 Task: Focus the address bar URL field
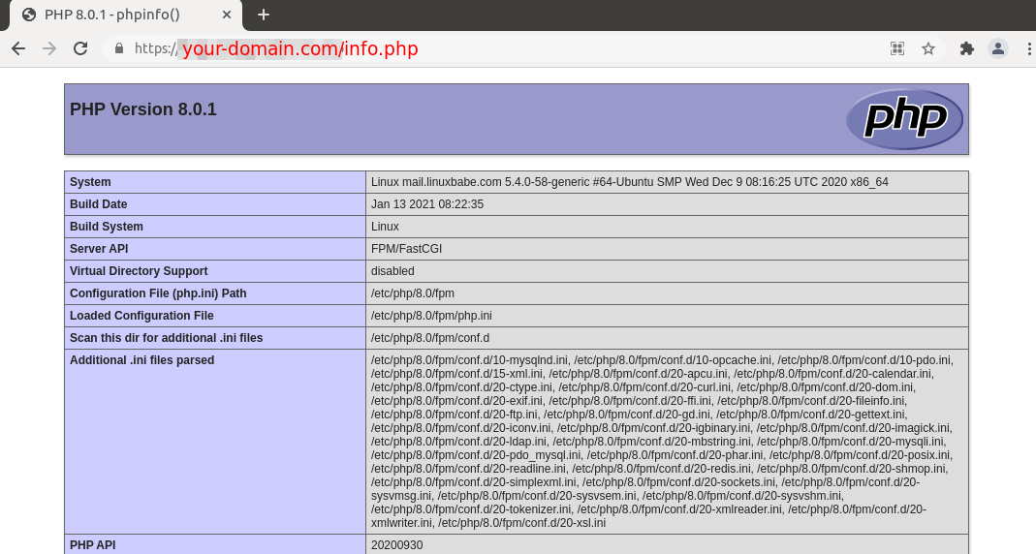pyautogui.click(x=485, y=48)
